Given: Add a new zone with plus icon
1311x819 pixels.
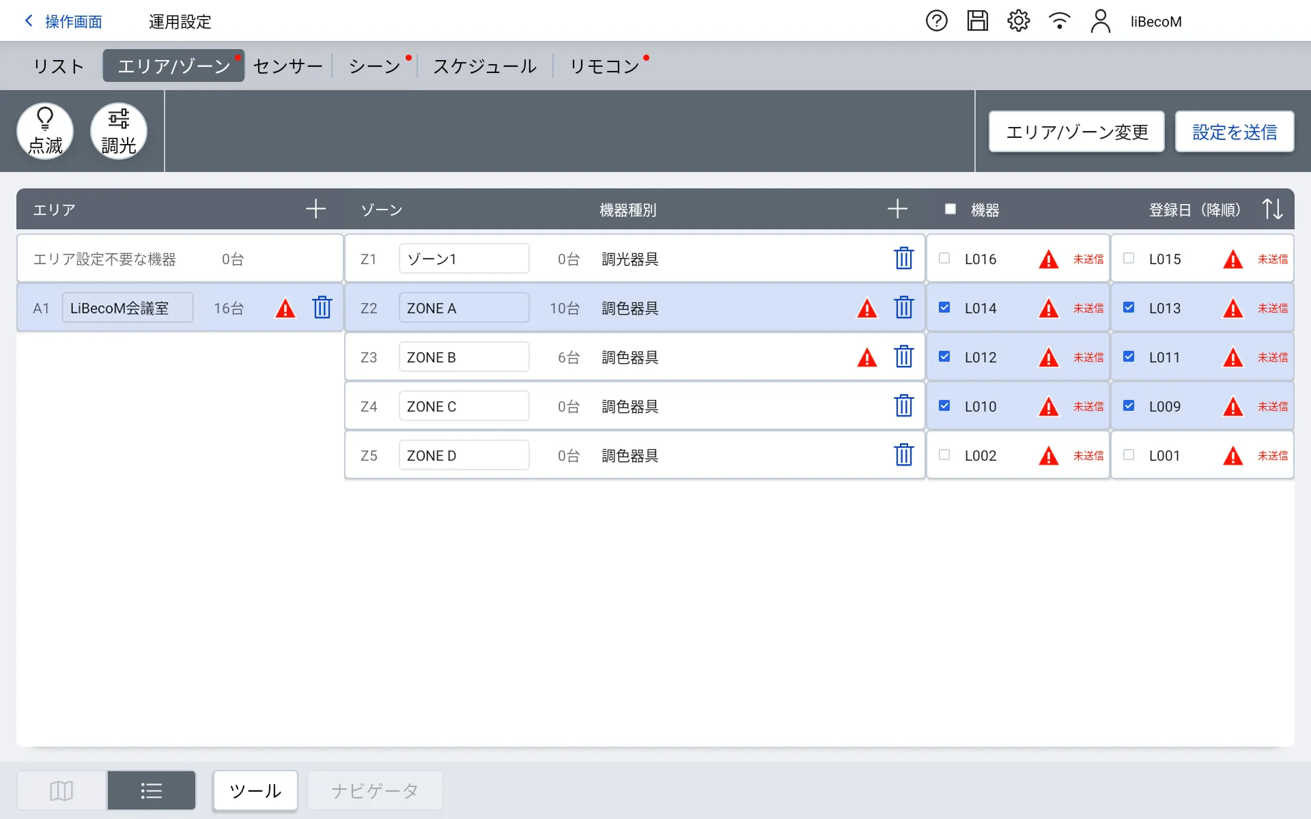Looking at the screenshot, I should (897, 209).
